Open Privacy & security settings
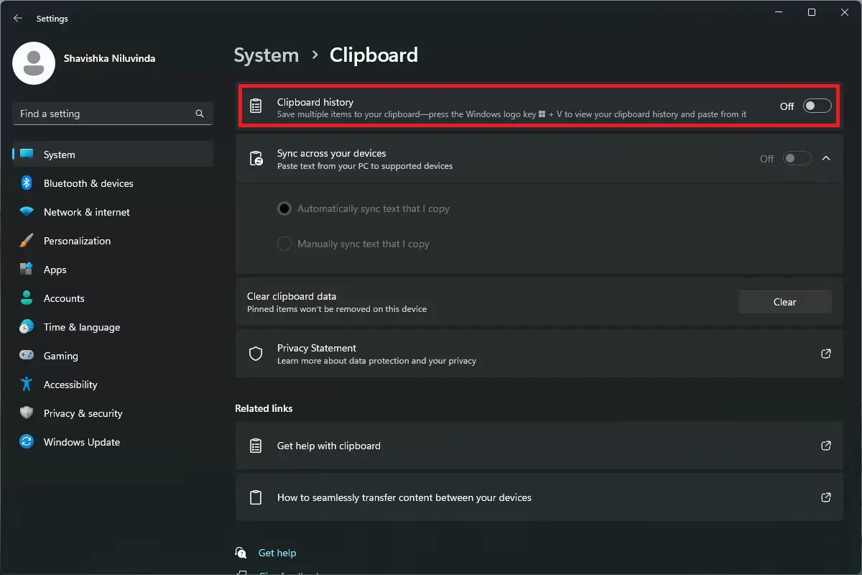Image resolution: width=862 pixels, height=575 pixels. click(113, 413)
